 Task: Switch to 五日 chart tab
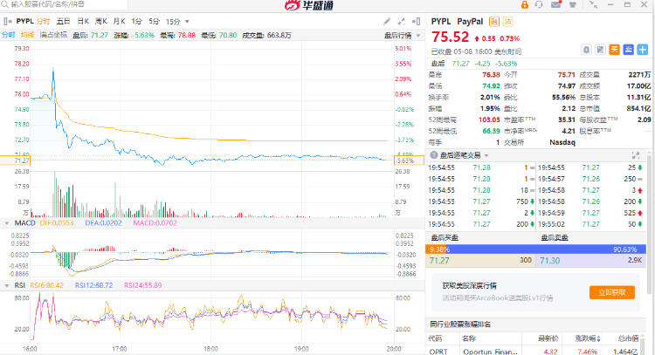point(63,21)
